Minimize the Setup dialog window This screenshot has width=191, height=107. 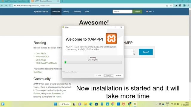tap(110, 27)
